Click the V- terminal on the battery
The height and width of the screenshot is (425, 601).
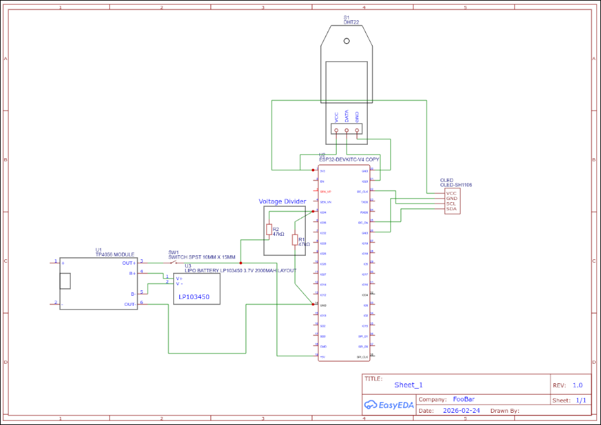pos(179,284)
